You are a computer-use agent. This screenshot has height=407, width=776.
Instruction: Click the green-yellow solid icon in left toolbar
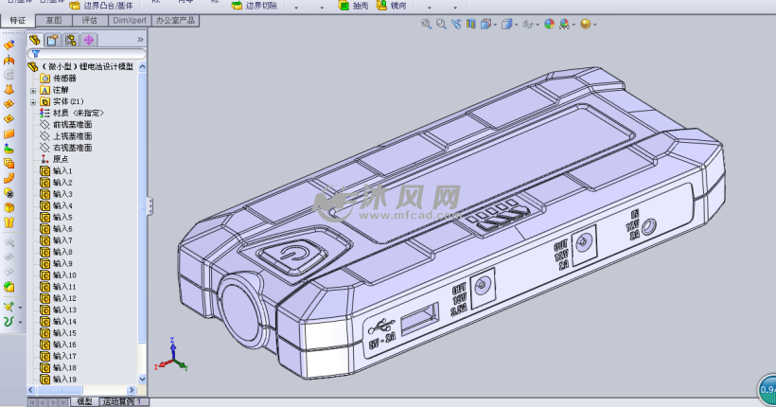pyautogui.click(x=9, y=287)
